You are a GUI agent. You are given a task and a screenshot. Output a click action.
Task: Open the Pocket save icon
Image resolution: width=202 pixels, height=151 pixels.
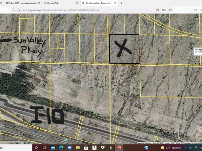[196, 10]
